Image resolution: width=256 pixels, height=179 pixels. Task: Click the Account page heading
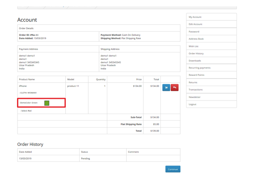point(27,20)
